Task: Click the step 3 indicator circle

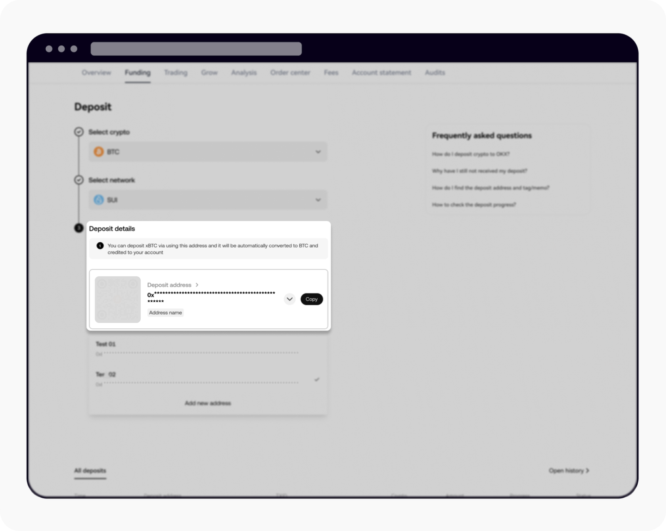Action: (x=79, y=228)
